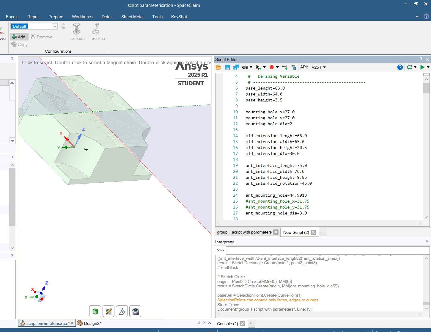Image resolution: width=431 pixels, height=332 pixels.
Task: Close the Script Editor panel
Action: (x=427, y=59)
